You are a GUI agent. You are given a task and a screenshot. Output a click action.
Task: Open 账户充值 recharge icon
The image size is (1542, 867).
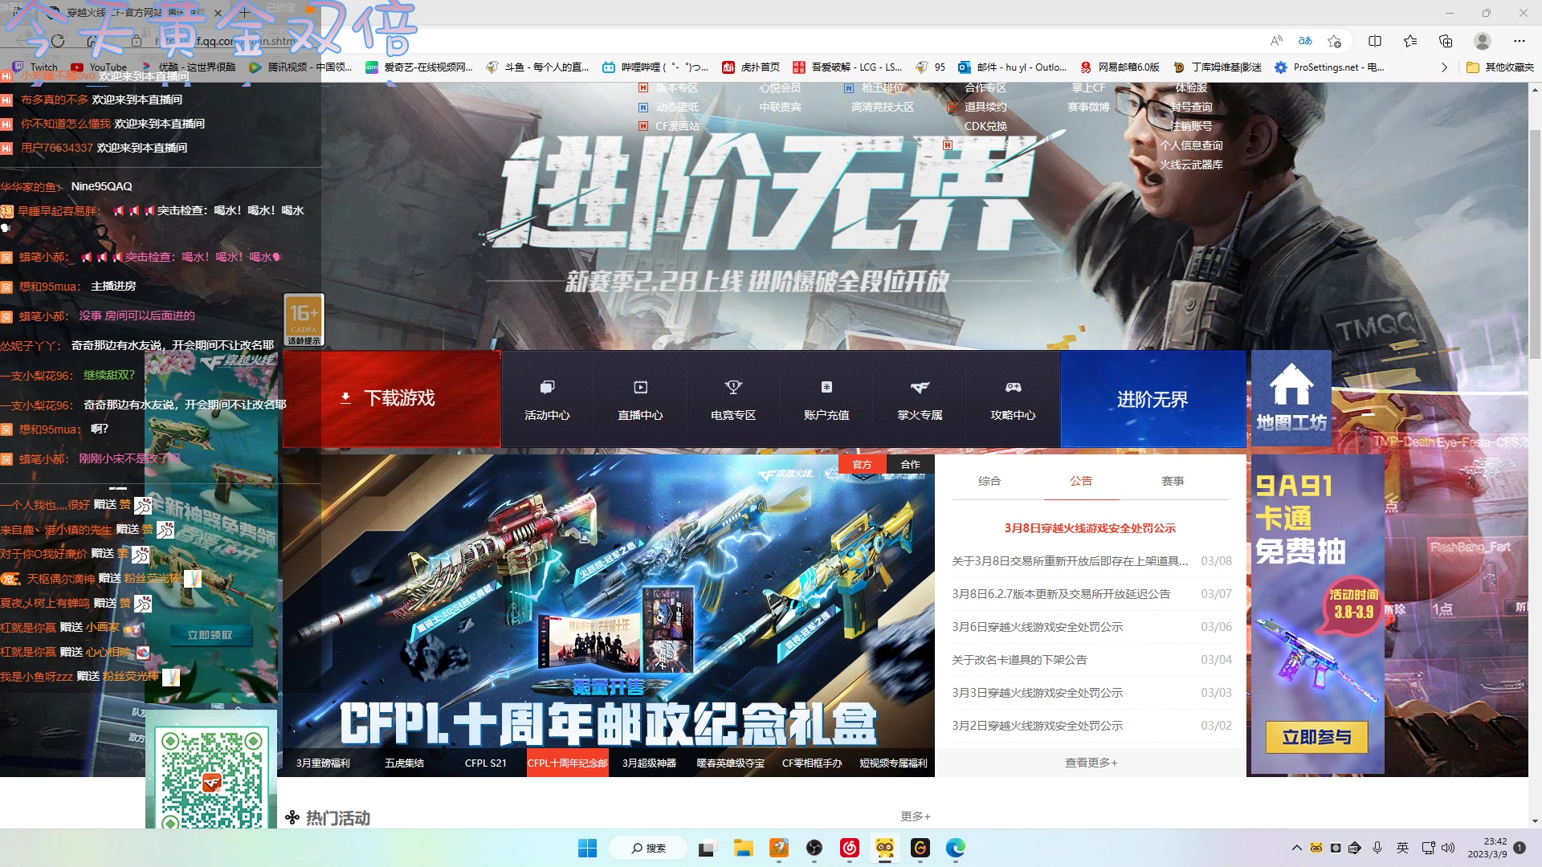826,400
